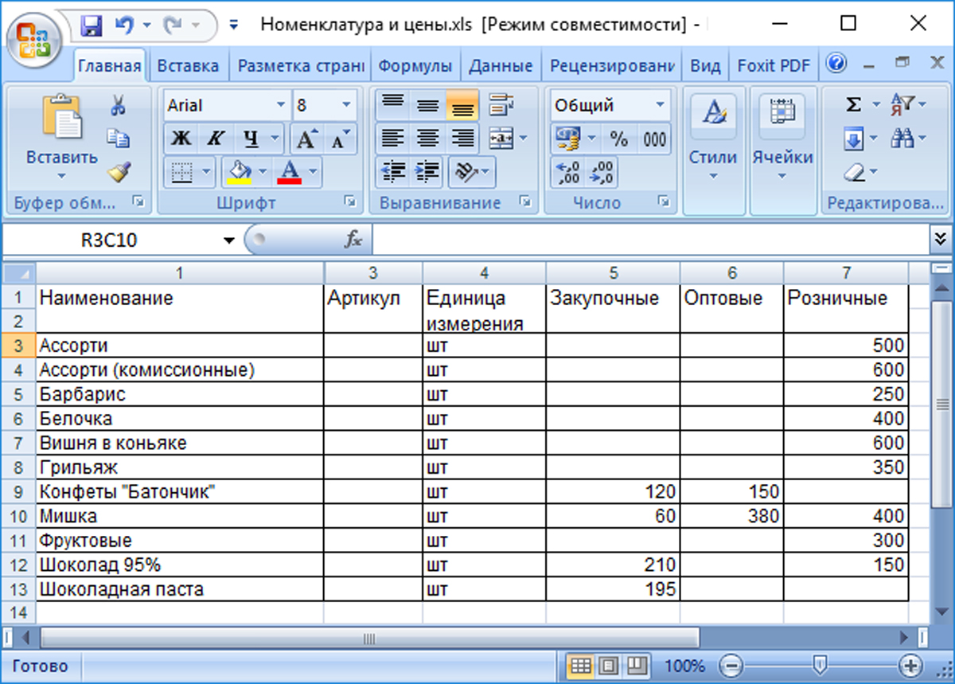Screen dimensions: 955x684
Task: Zoom in with plus button
Action: [x=910, y=665]
